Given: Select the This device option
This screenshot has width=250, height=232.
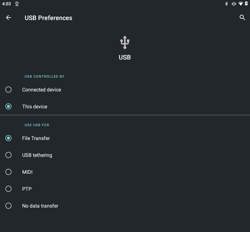Looking at the screenshot, I should click(35, 106).
